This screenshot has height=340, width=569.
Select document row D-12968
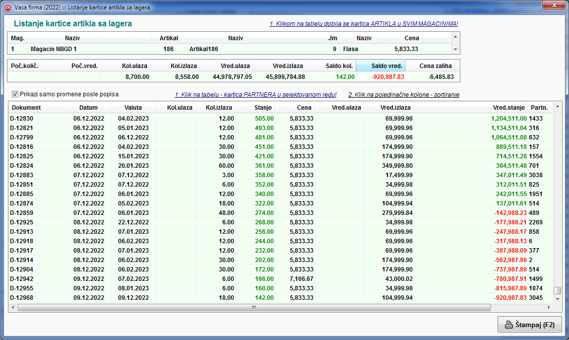pos(280,298)
